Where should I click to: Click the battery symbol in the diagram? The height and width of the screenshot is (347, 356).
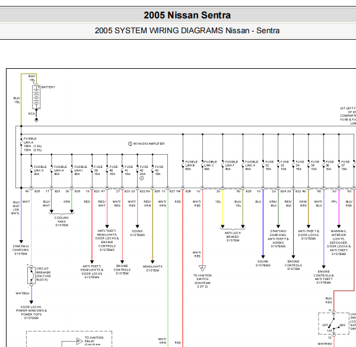tap(36, 97)
